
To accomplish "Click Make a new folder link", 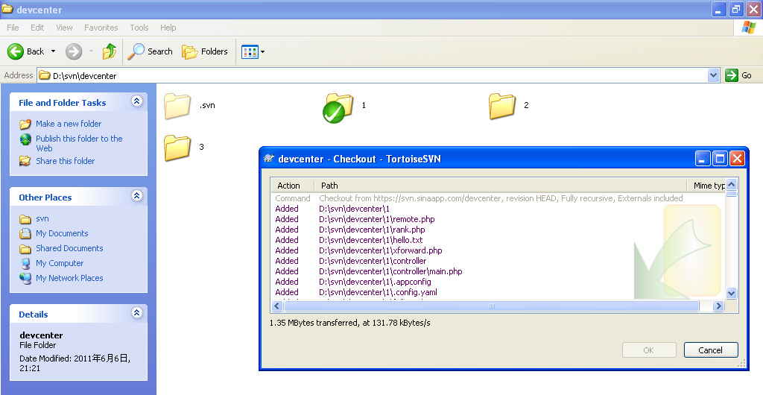I will tap(69, 124).
